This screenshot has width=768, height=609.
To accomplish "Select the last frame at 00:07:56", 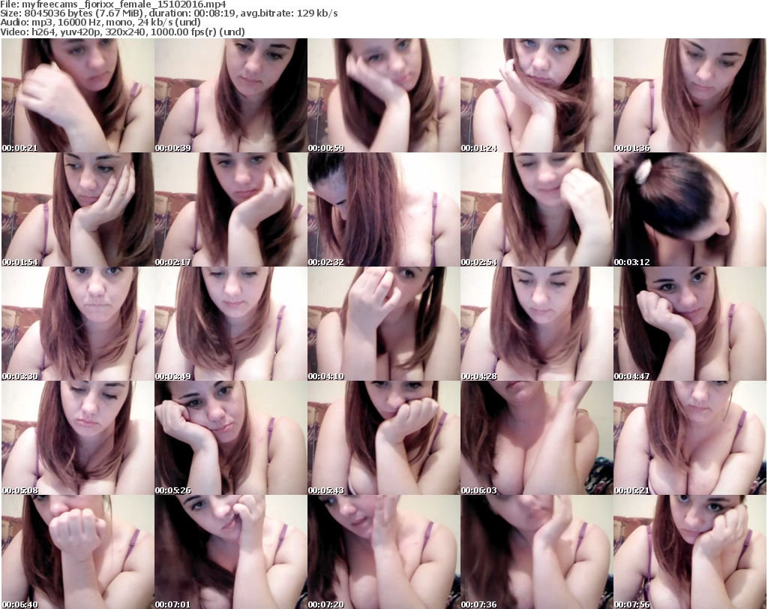I will click(689, 552).
